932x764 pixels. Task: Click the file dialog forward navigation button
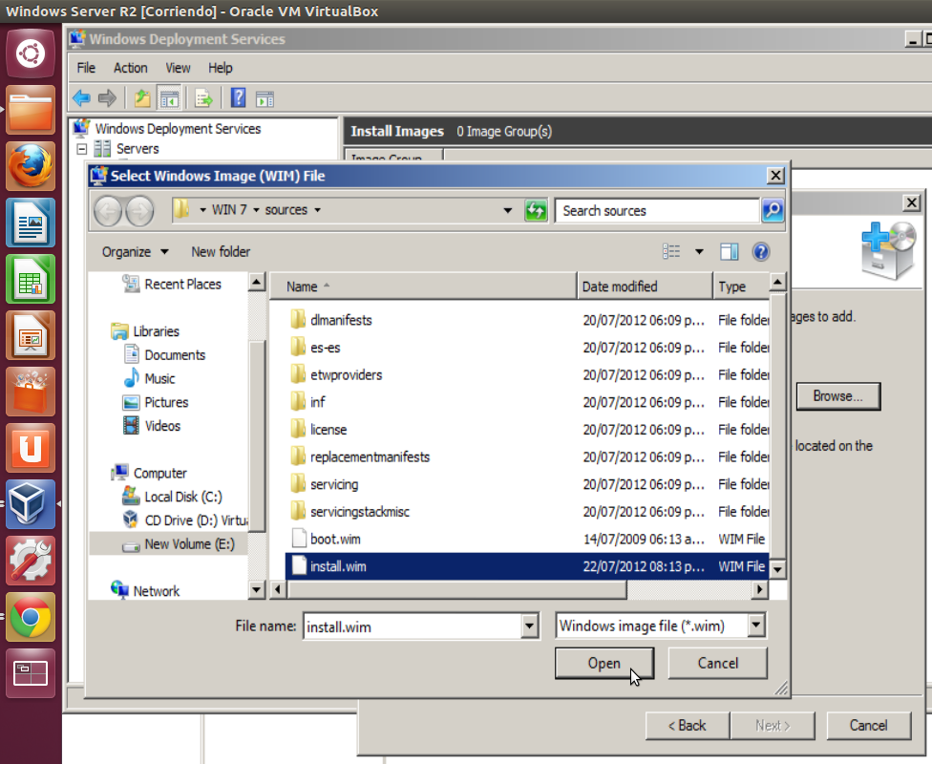(x=139, y=211)
